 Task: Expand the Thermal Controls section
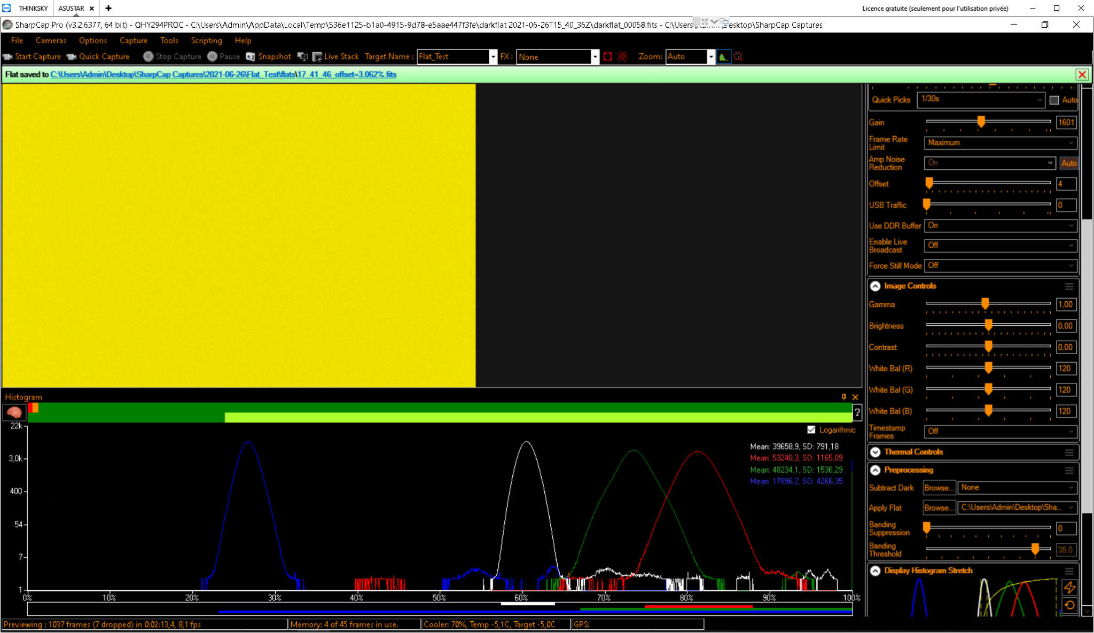875,452
